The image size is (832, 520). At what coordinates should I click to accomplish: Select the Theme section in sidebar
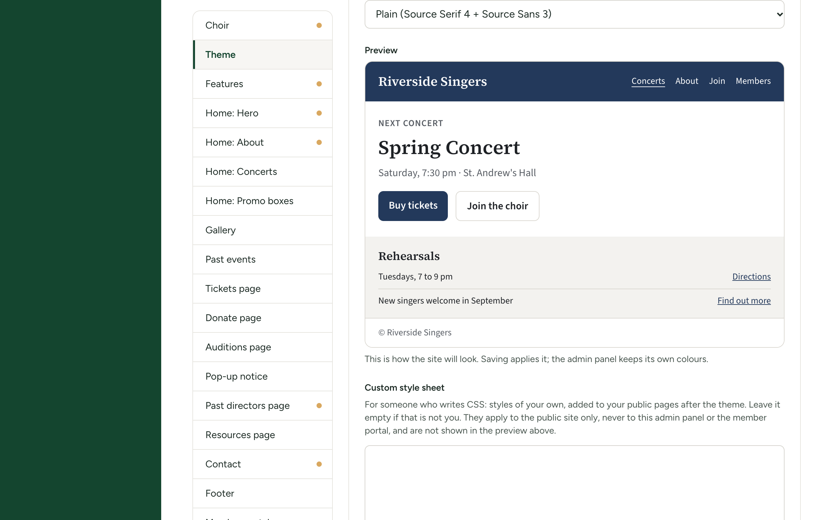point(263,54)
